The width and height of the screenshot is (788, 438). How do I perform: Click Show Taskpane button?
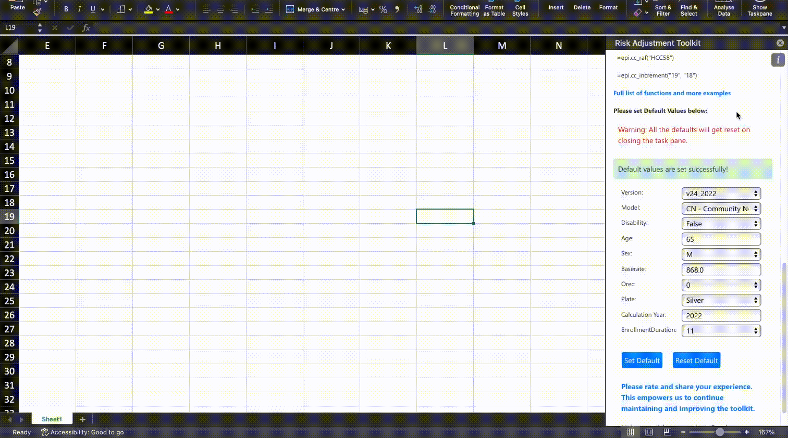pyautogui.click(x=760, y=9)
